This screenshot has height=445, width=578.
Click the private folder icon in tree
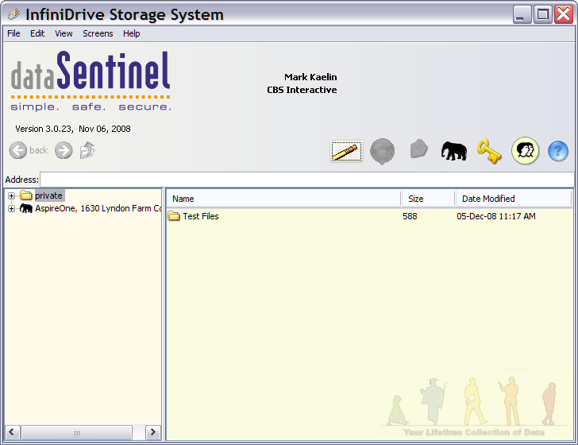(25, 195)
